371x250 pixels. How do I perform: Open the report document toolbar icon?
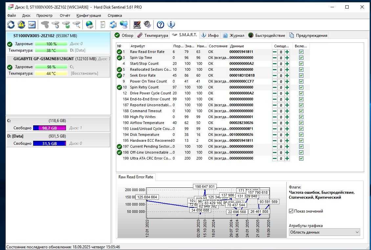click(102, 24)
